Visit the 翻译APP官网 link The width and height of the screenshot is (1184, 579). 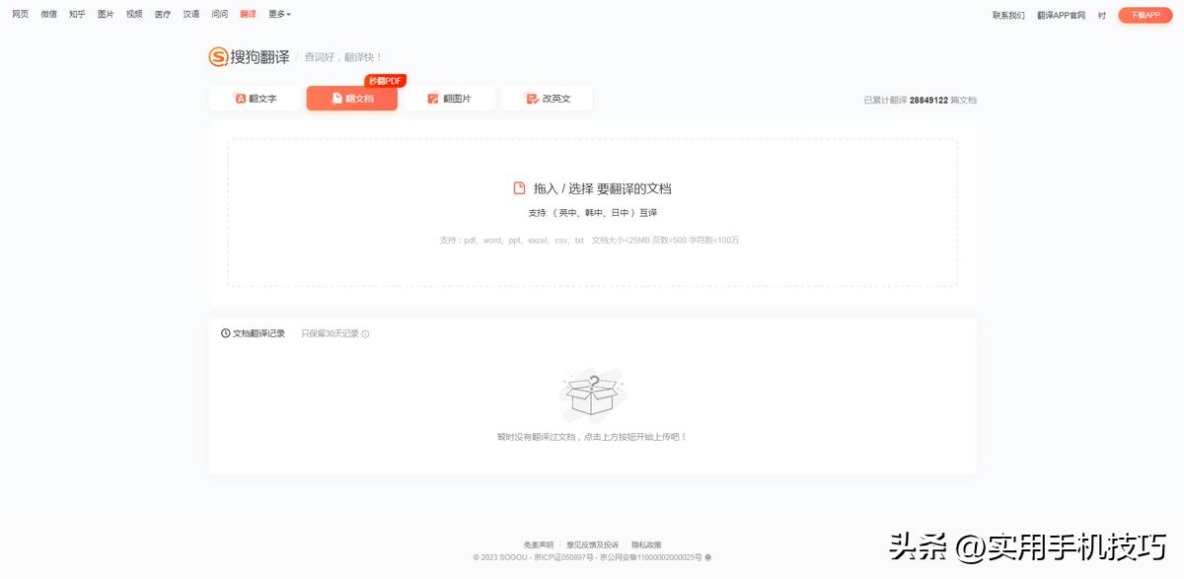point(1062,15)
